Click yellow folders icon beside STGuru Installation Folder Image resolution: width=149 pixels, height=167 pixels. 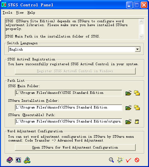pos(137,108)
